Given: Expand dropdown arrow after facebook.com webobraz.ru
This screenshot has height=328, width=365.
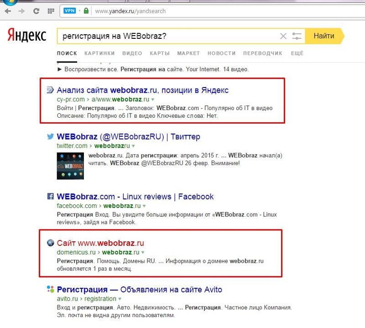Looking at the screenshot, I should [144, 206].
